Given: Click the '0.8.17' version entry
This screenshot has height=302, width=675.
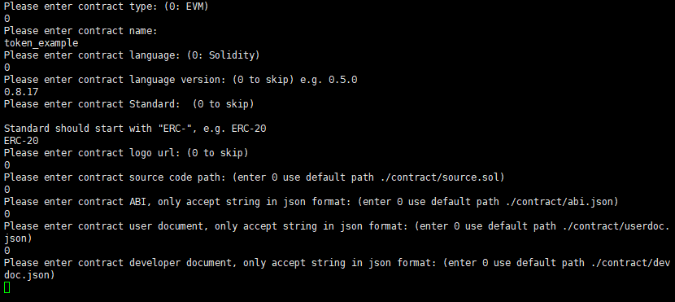Looking at the screenshot, I should pos(21,92).
